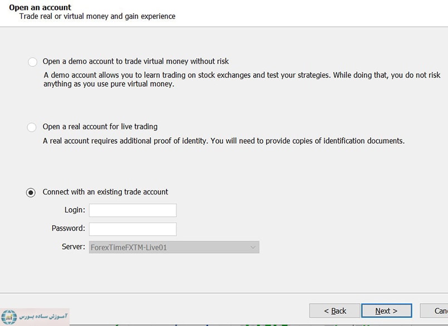
Task: Choose the real account radio button
Action: pos(32,127)
